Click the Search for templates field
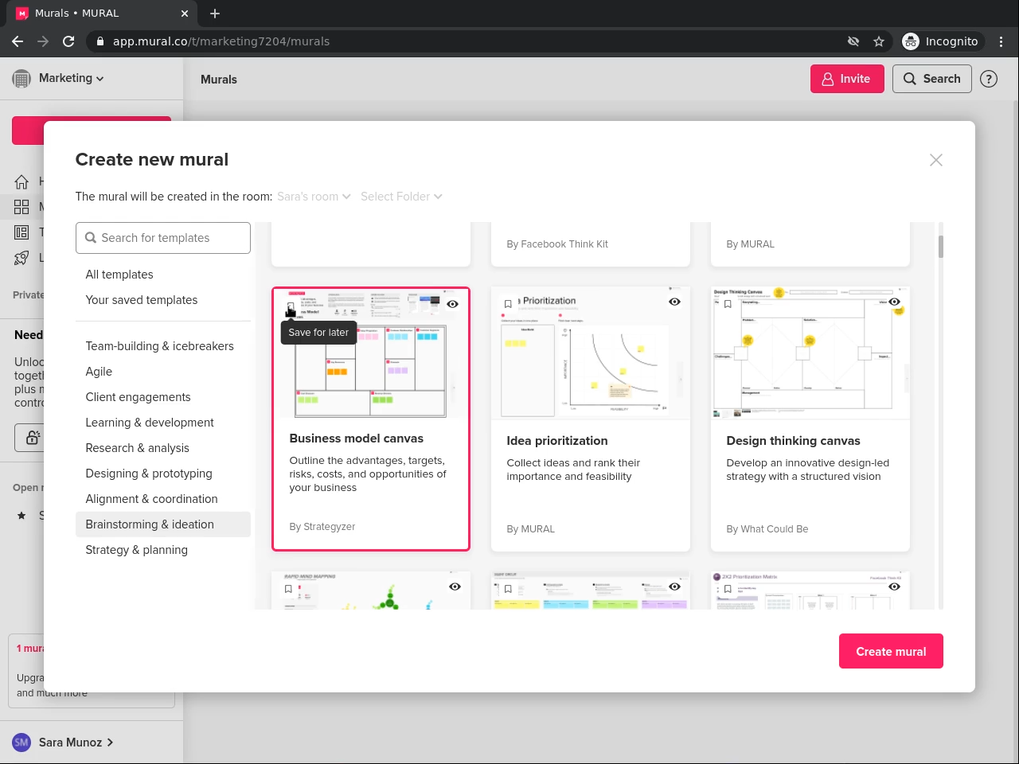Image resolution: width=1019 pixels, height=764 pixels. pyautogui.click(x=163, y=238)
